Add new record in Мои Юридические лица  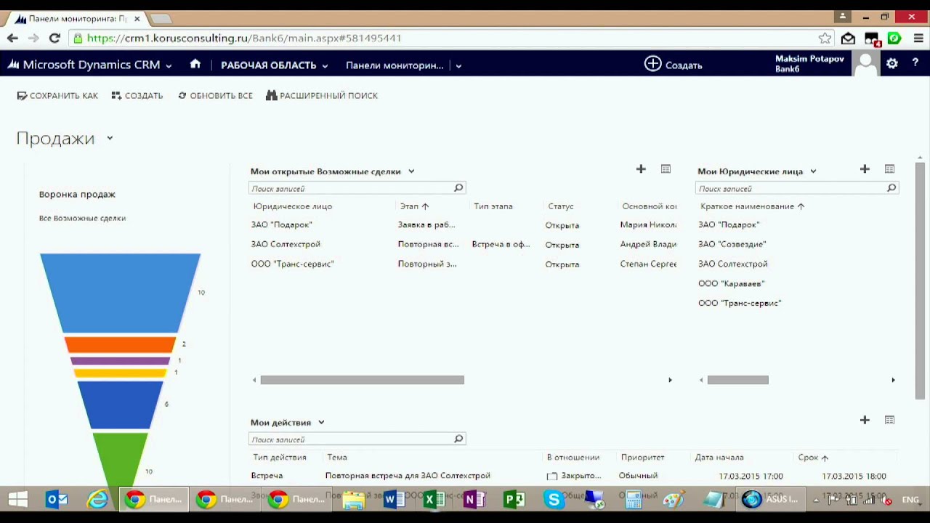[x=865, y=169]
